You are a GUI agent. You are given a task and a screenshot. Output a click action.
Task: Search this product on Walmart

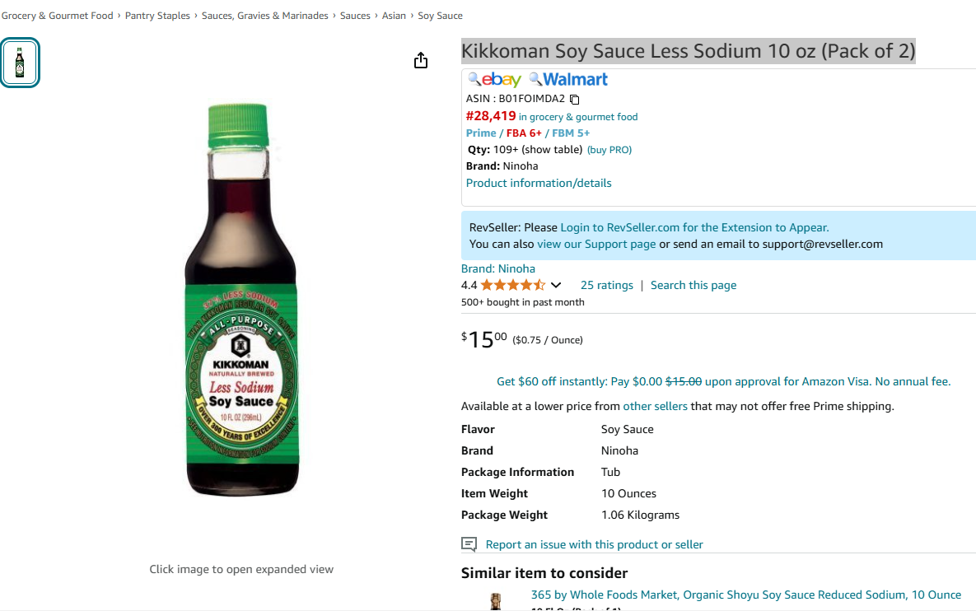click(x=568, y=80)
